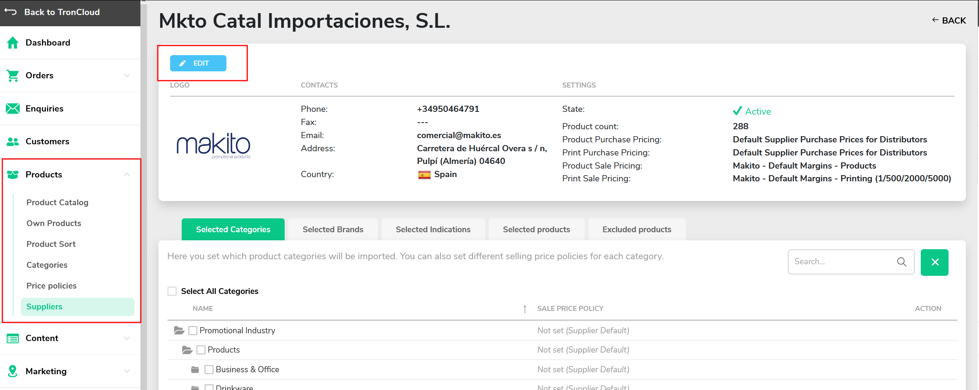Check the Products category checkbox
Image resolution: width=979 pixels, height=390 pixels.
point(201,350)
